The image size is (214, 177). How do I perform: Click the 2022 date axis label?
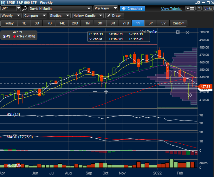157,173
